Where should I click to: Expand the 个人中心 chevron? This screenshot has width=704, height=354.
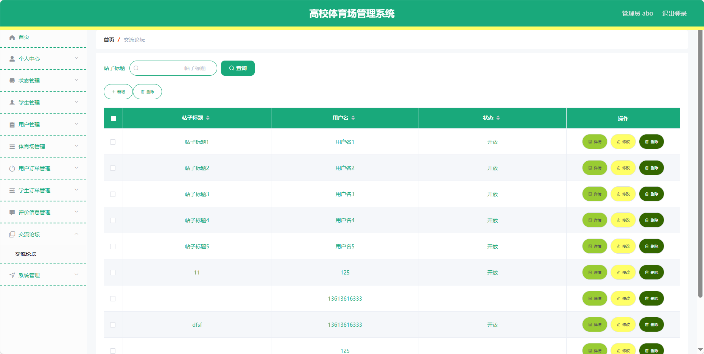(76, 58)
